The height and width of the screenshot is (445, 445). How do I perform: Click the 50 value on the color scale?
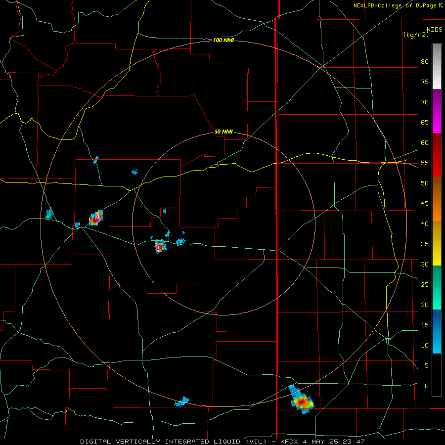tap(425, 183)
